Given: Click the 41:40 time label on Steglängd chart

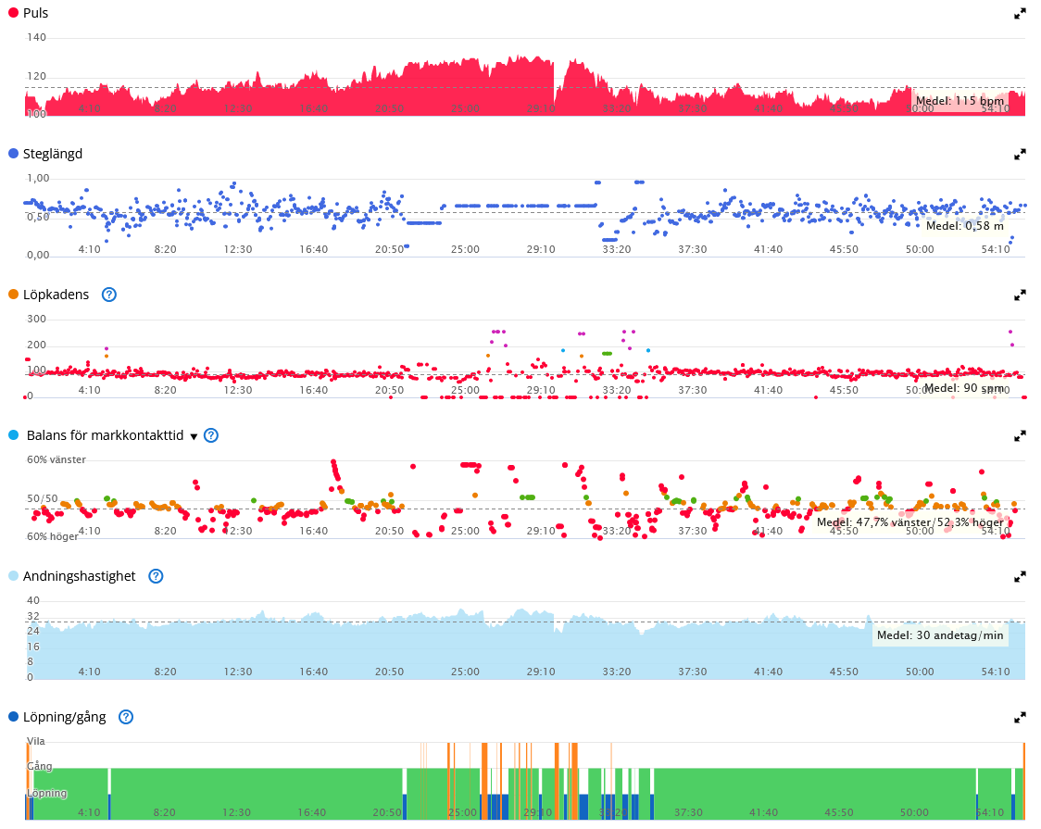Looking at the screenshot, I should pos(768,249).
